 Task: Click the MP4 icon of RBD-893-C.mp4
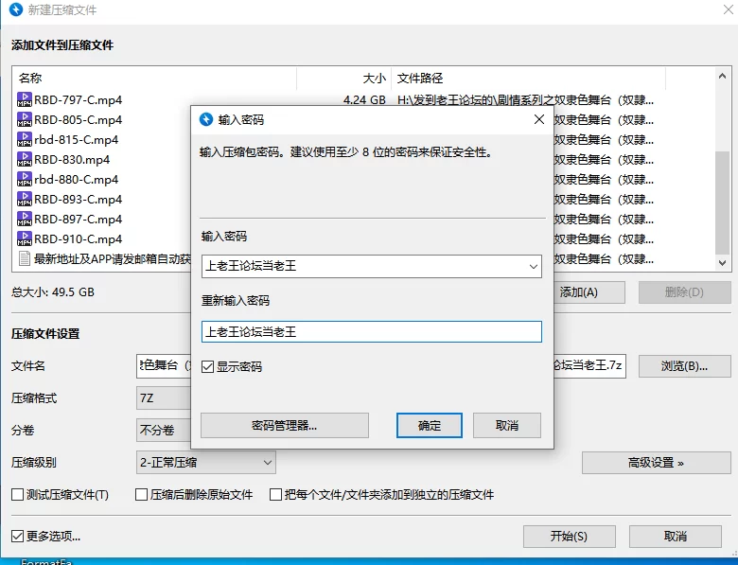[25, 199]
